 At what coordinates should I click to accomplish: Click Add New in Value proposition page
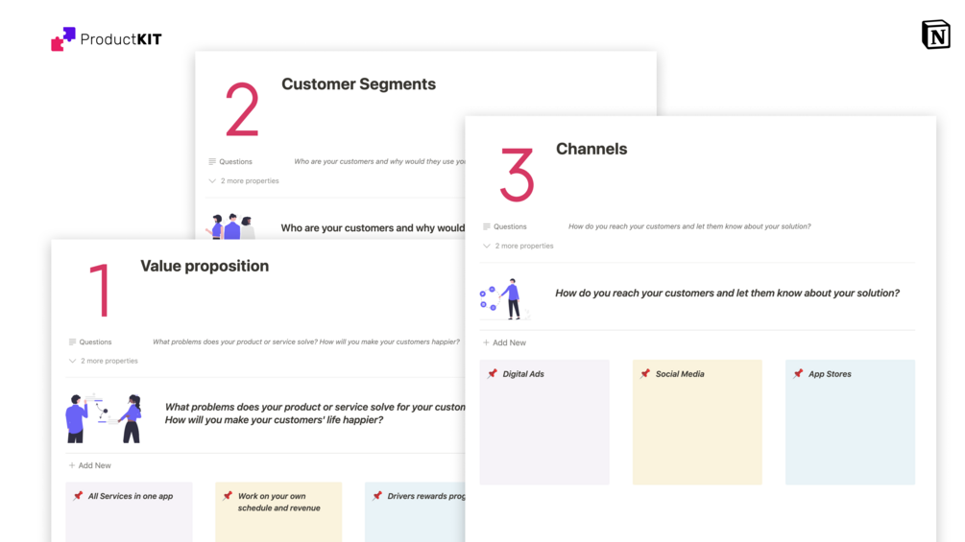tap(90, 465)
